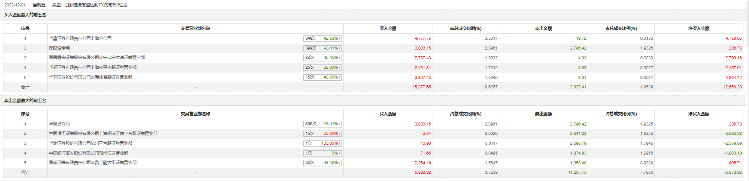Expand 399次 43.11% badge in sell table
Viewport: 749px width, 181px height.
[322, 124]
